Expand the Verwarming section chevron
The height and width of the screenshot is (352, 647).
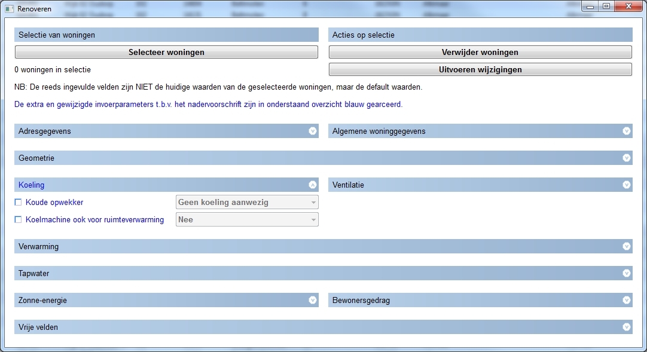[626, 246]
